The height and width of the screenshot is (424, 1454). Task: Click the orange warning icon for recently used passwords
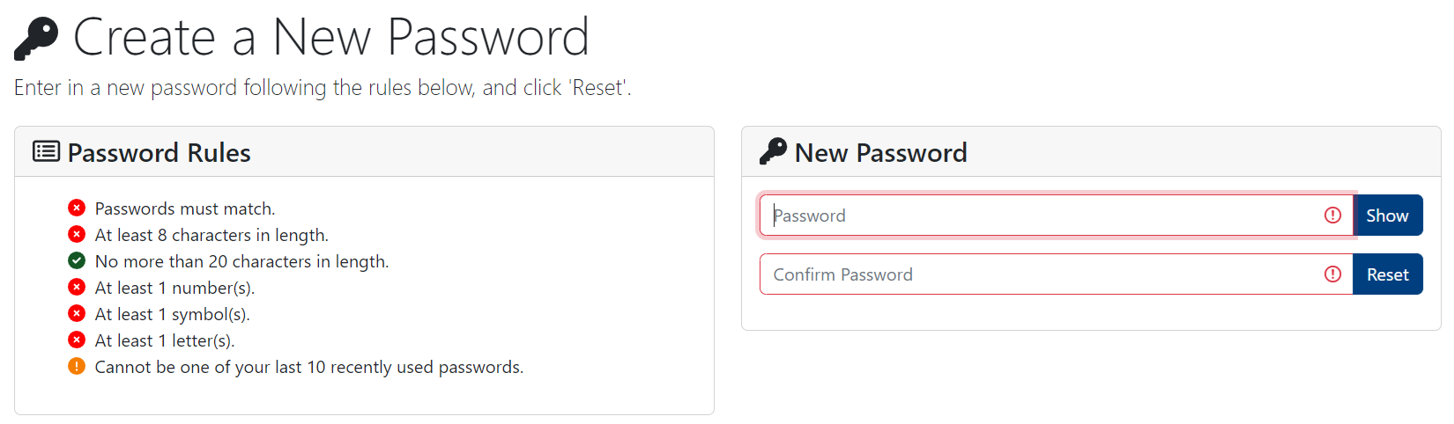(77, 366)
